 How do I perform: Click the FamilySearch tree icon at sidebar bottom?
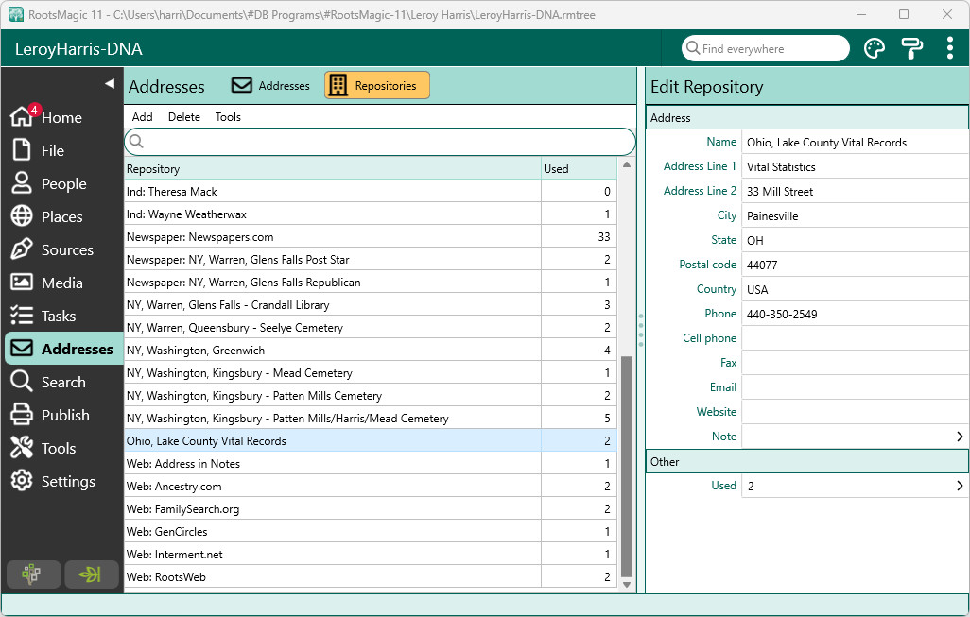33,574
